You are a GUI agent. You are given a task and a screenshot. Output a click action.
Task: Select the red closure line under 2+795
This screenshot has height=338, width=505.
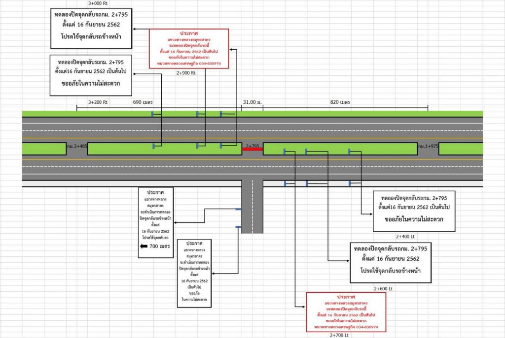[252, 150]
